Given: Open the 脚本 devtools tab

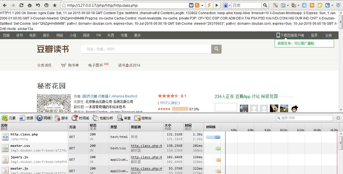Looking at the screenshot, I should [61, 118].
